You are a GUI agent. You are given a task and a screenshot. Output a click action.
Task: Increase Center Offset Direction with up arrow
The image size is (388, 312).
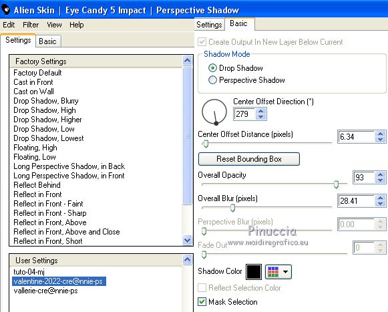pos(261,111)
